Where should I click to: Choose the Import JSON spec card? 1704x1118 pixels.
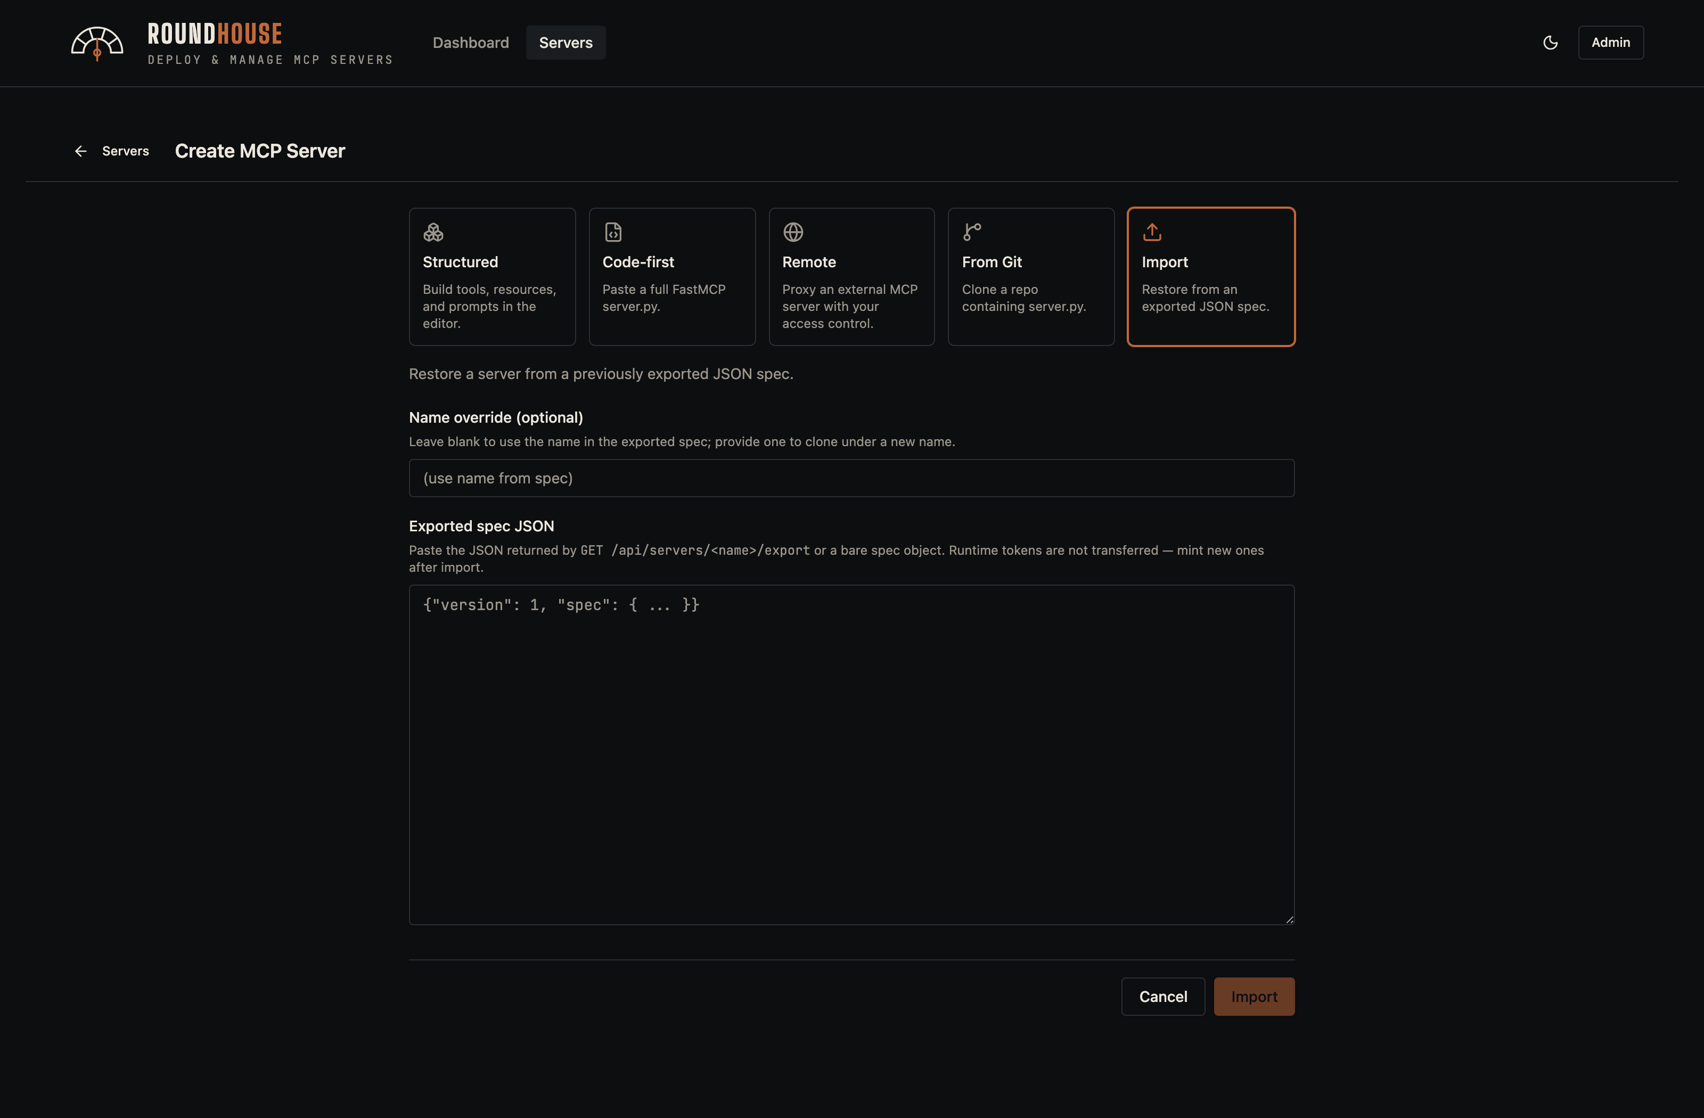click(1211, 277)
